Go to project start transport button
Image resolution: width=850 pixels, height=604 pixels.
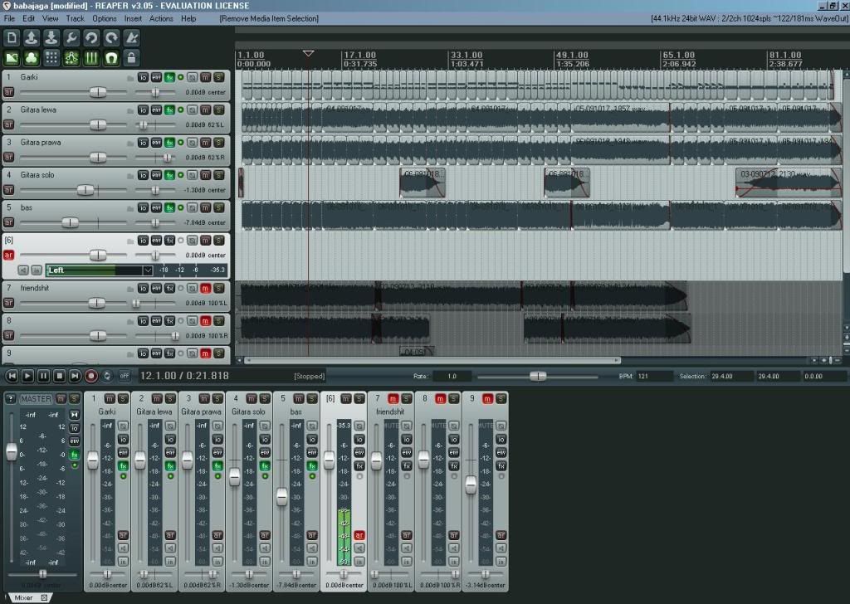[x=12, y=375]
